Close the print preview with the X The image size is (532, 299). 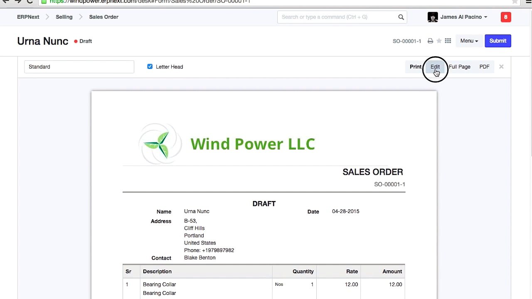click(x=501, y=66)
